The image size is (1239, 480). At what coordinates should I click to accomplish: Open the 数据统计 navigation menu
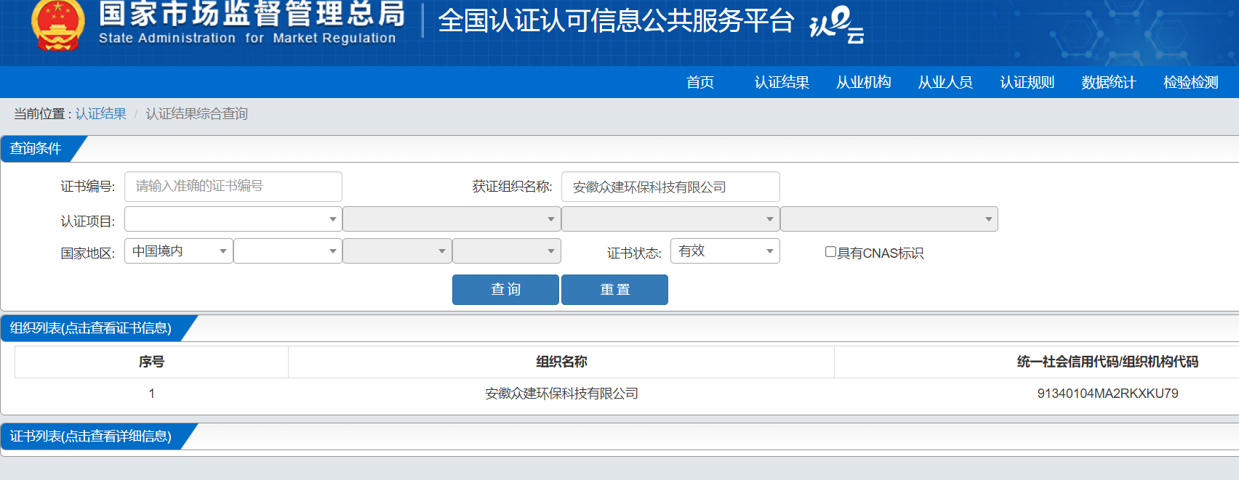click(1109, 82)
